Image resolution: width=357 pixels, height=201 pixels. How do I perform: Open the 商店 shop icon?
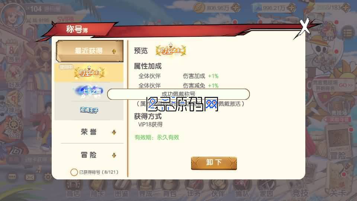pos(73,189)
